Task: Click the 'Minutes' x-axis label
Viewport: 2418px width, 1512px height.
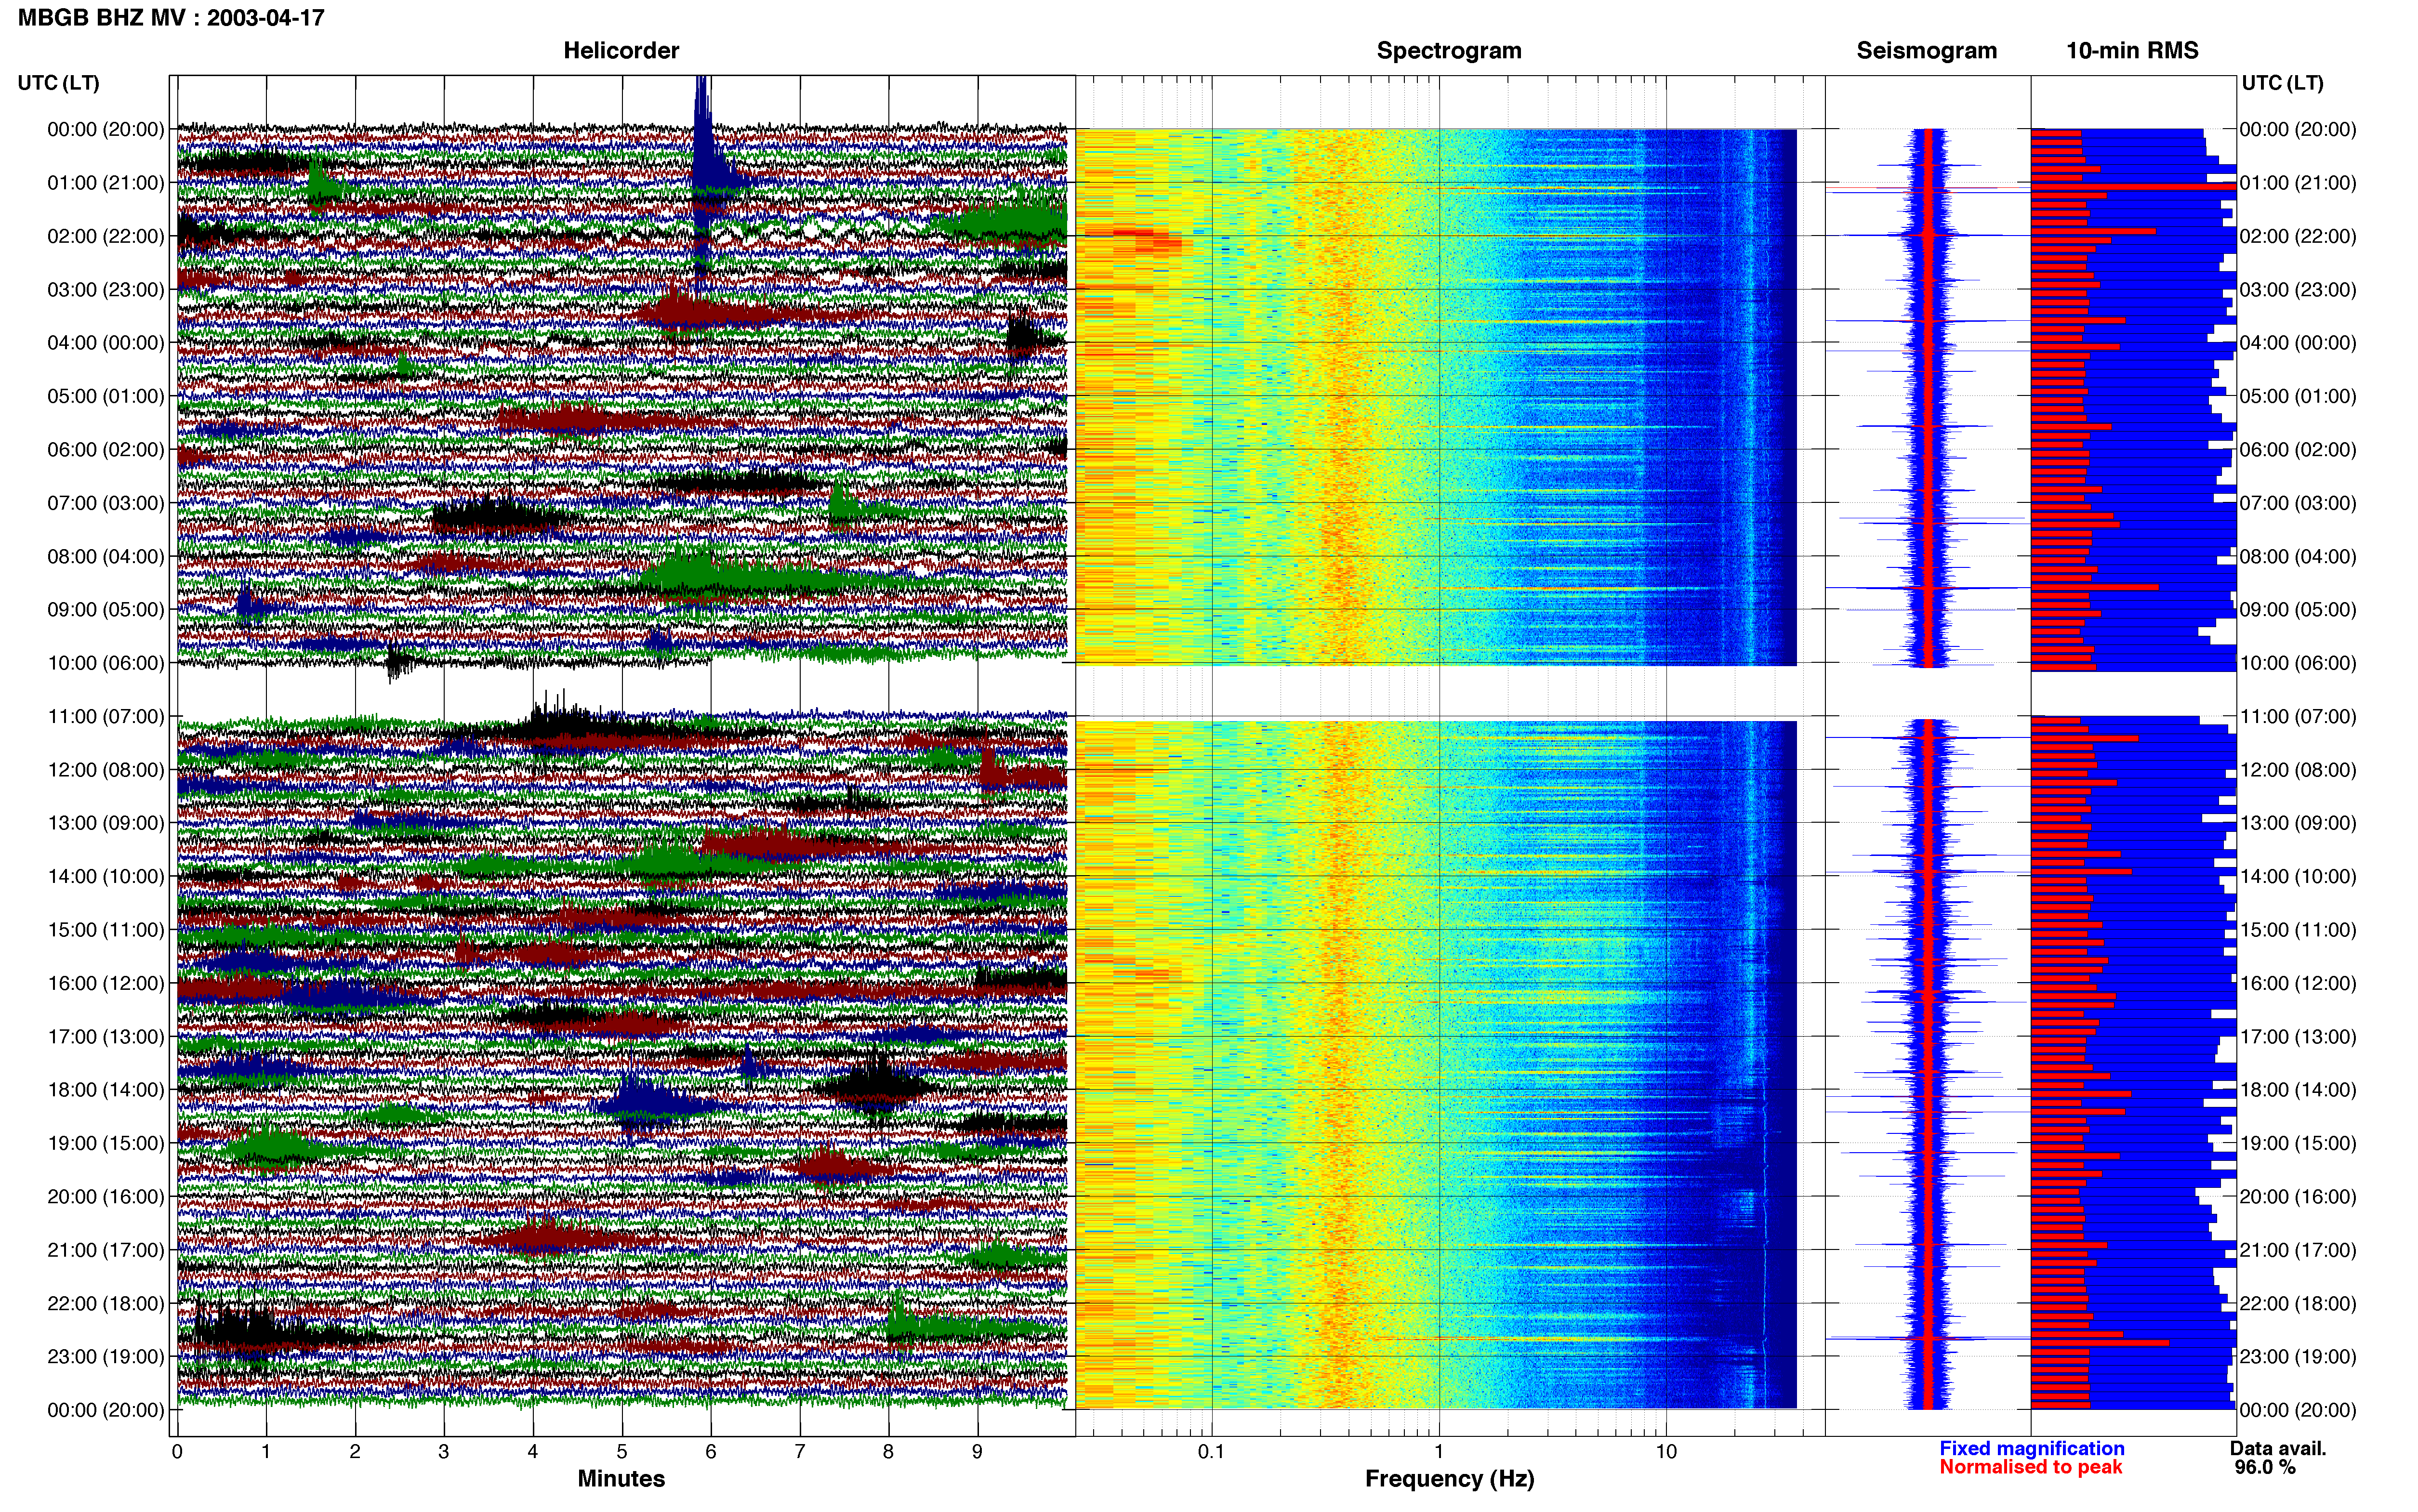Action: [621, 1478]
